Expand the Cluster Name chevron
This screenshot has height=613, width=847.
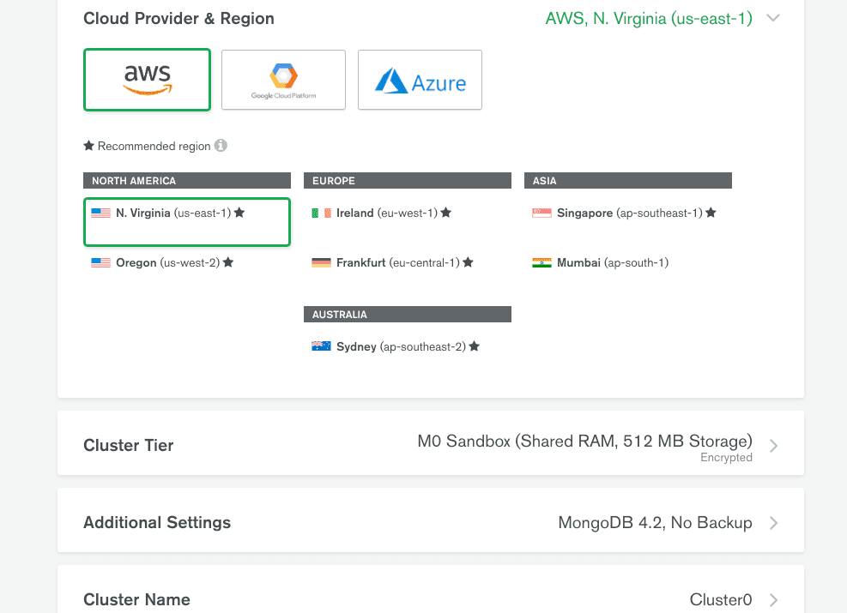click(x=773, y=600)
